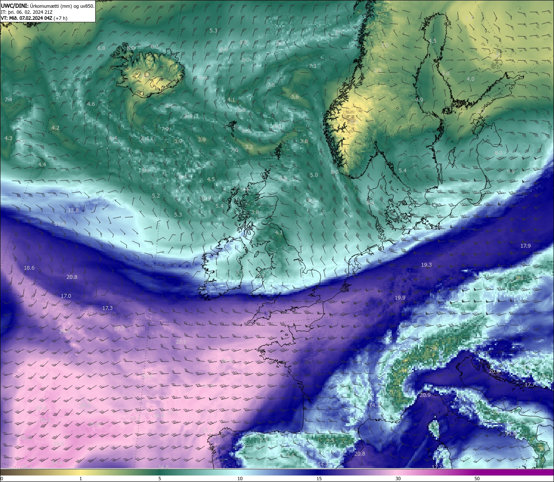The width and height of the screenshot is (554, 482).
Task: Click the 3.6 value label
Action: point(295,96)
